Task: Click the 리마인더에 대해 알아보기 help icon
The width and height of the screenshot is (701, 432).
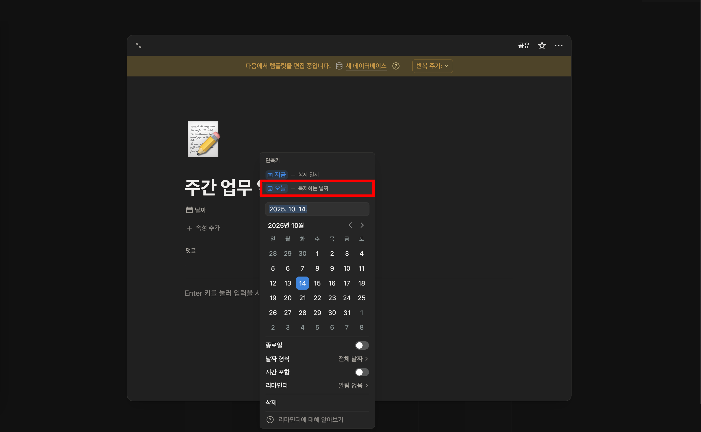Action: (270, 419)
